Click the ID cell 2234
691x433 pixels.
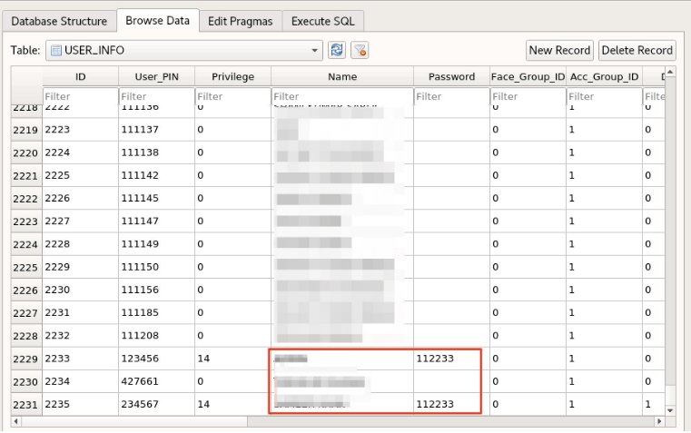point(80,381)
